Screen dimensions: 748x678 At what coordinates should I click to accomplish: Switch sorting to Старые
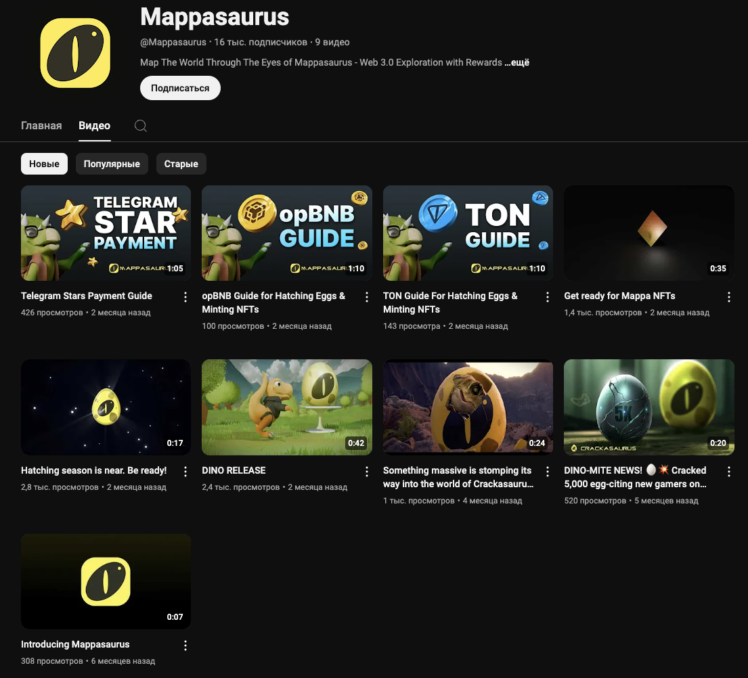(181, 163)
